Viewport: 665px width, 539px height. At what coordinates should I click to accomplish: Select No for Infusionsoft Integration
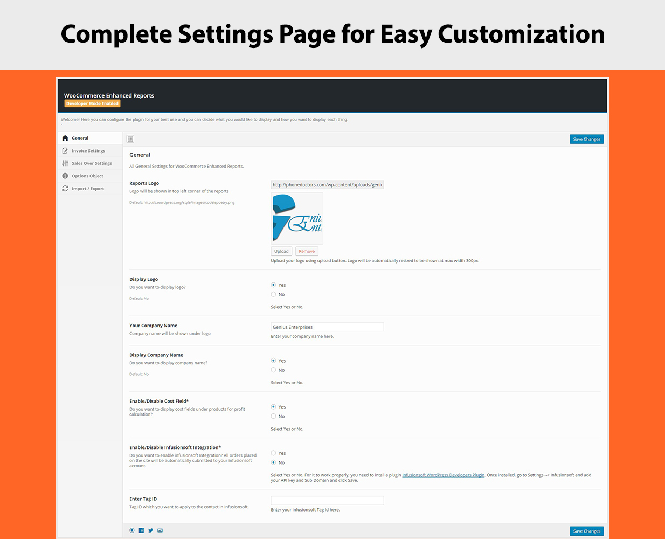(x=274, y=462)
